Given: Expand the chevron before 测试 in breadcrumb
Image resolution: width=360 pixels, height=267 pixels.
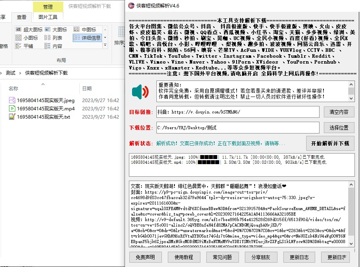Looking at the screenshot, I should [x=1, y=73].
